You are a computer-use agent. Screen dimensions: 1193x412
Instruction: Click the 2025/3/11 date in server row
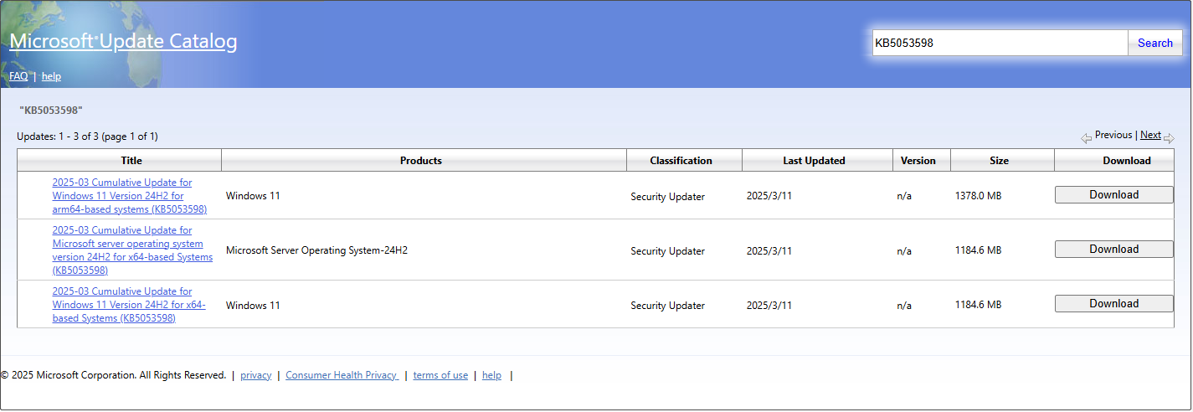pos(769,250)
